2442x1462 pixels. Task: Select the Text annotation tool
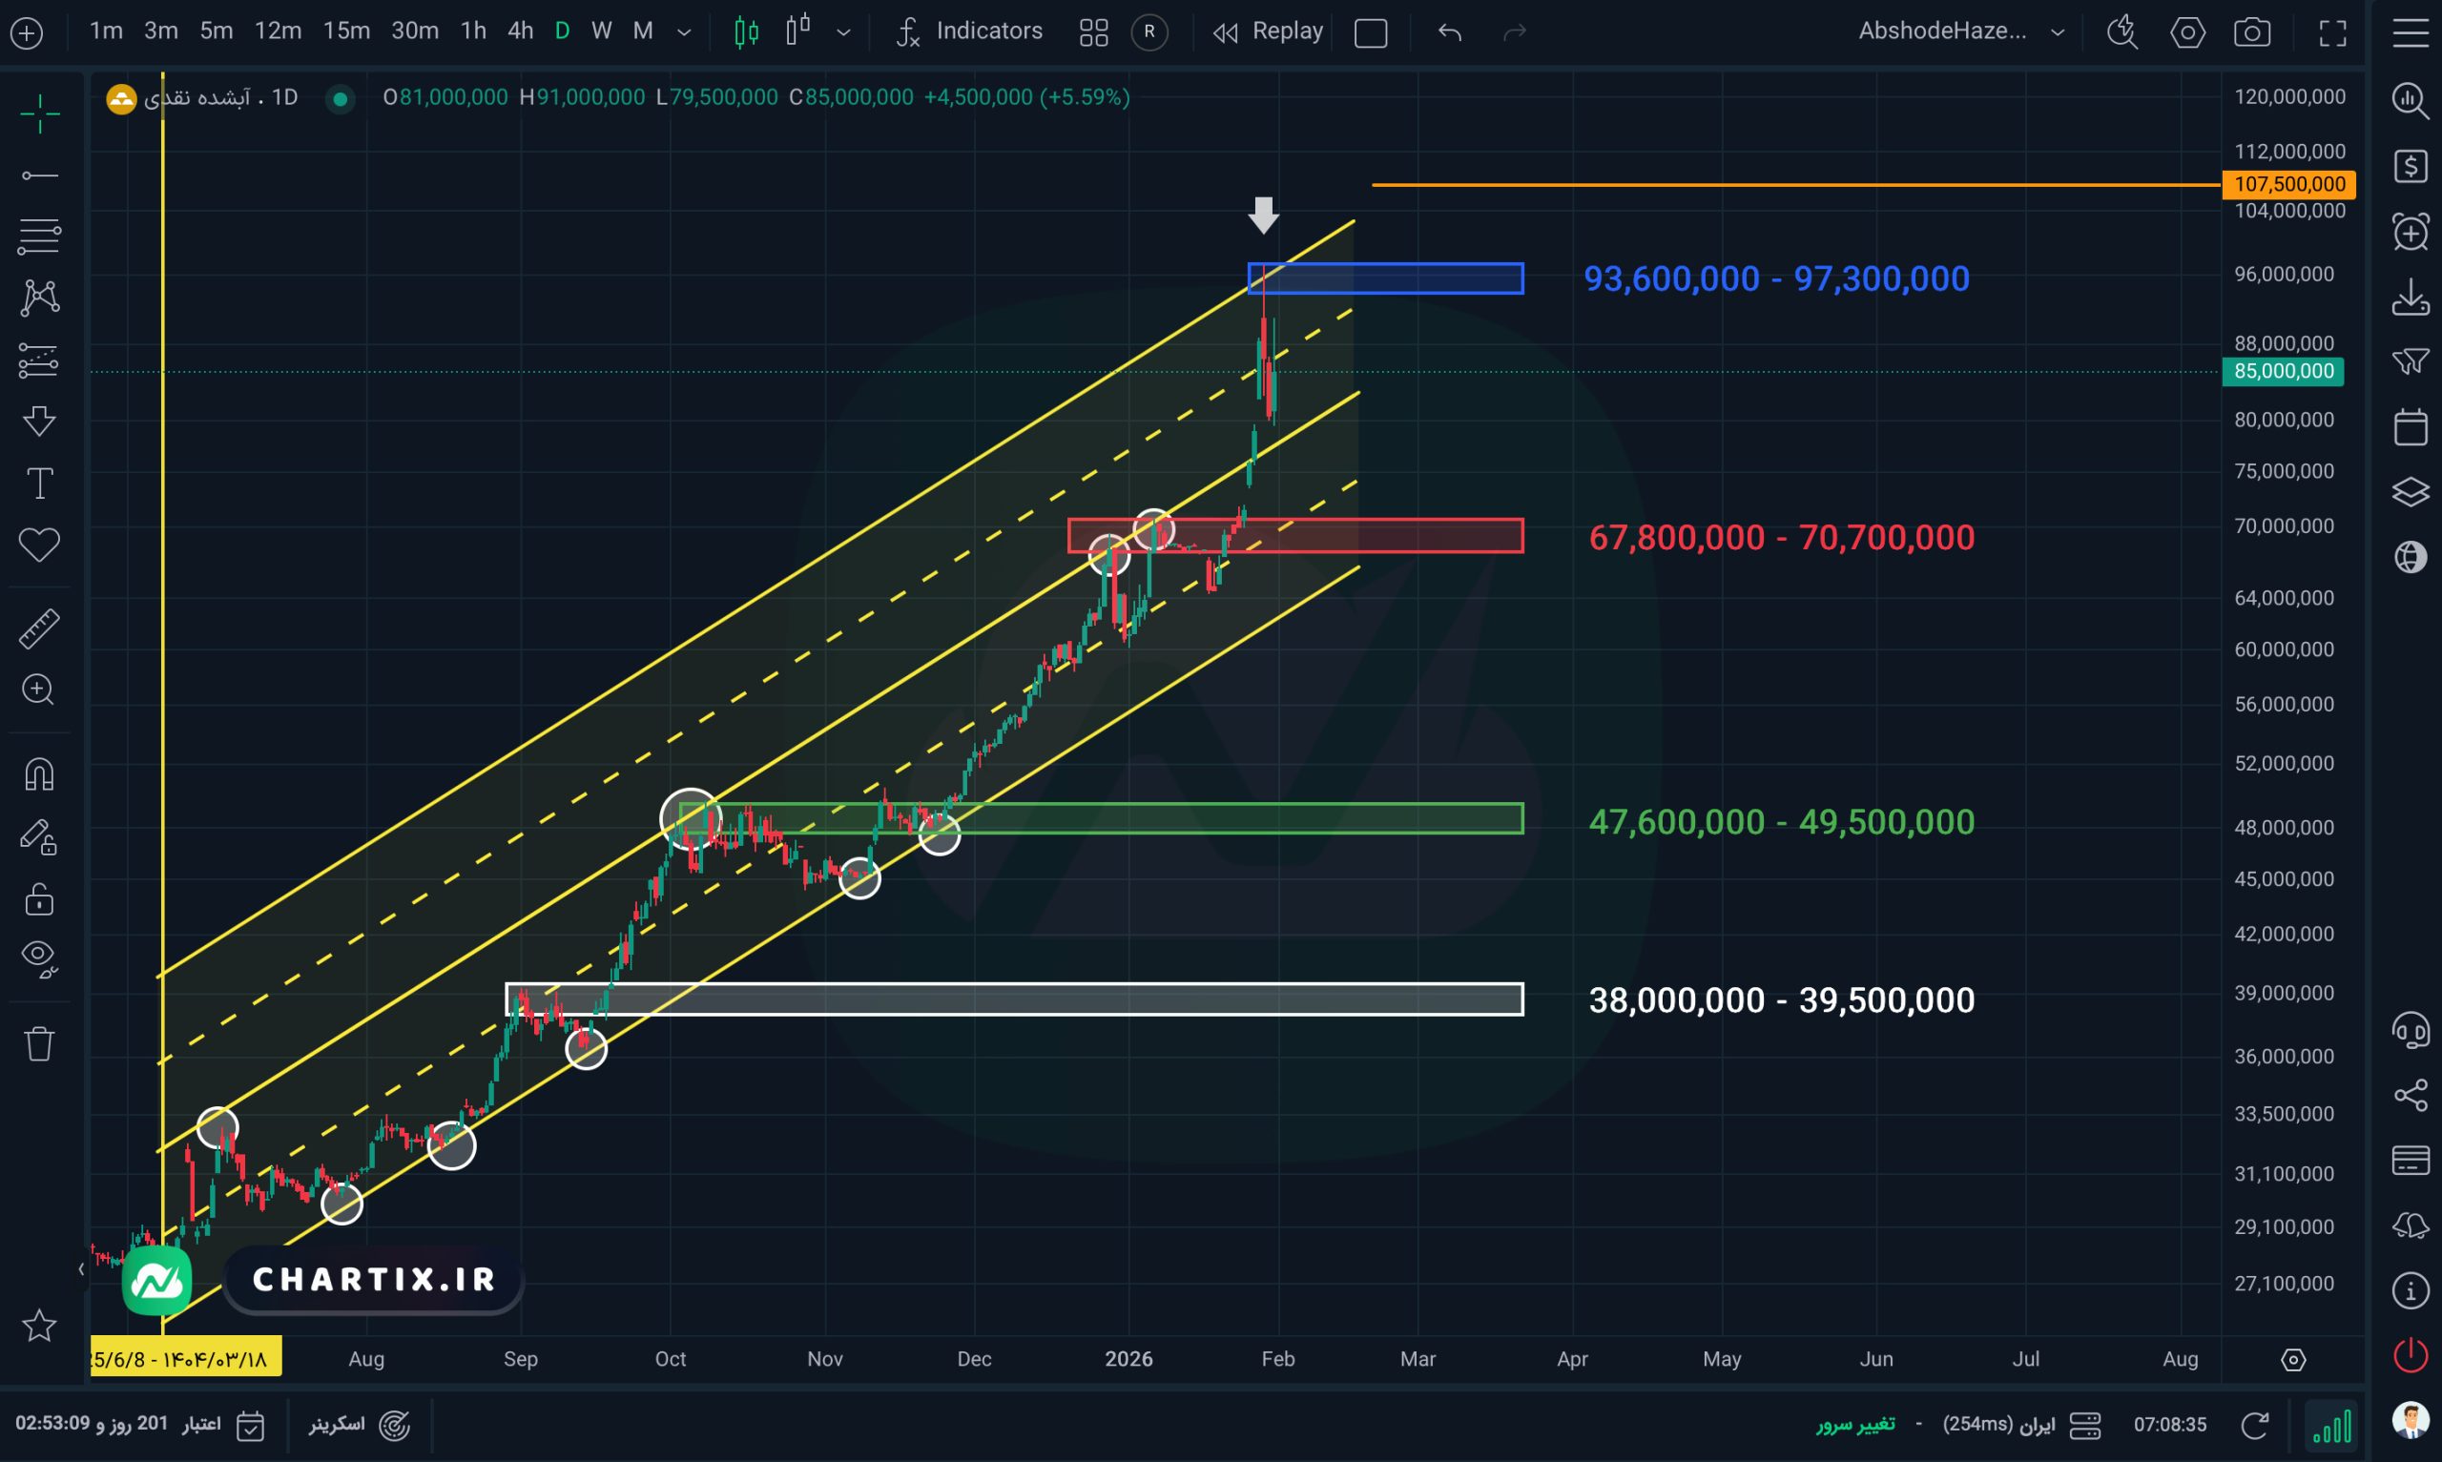(39, 484)
